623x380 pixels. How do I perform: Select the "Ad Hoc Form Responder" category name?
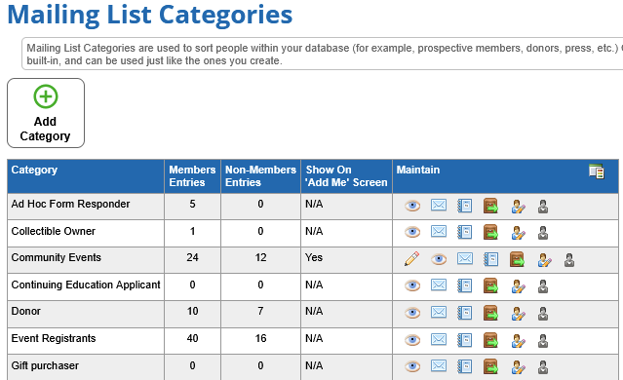[x=70, y=204]
